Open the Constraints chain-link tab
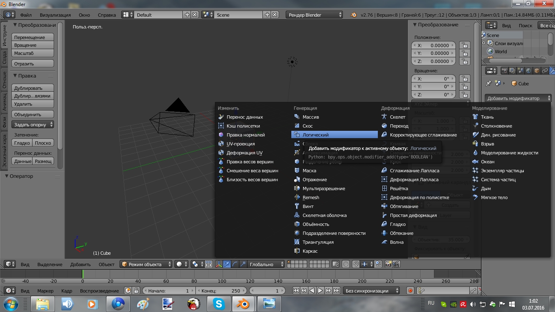The width and height of the screenshot is (555, 312). [544, 71]
